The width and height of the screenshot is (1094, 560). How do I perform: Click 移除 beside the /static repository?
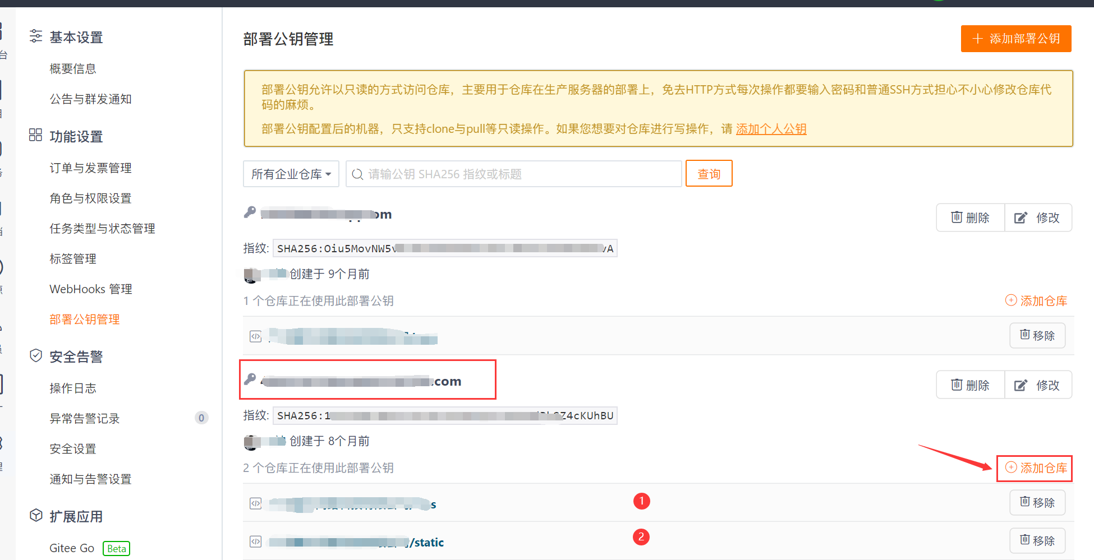coord(1037,540)
